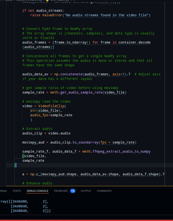Click the ffmpeg_extract_audio_to_numpy function name
This screenshot has width=173, height=221.
[122, 151]
